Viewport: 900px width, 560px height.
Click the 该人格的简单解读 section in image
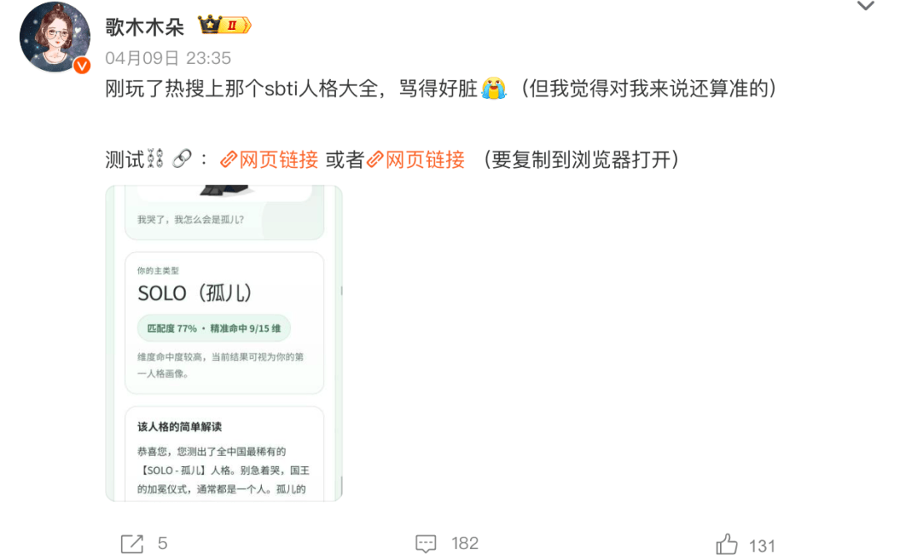(224, 454)
